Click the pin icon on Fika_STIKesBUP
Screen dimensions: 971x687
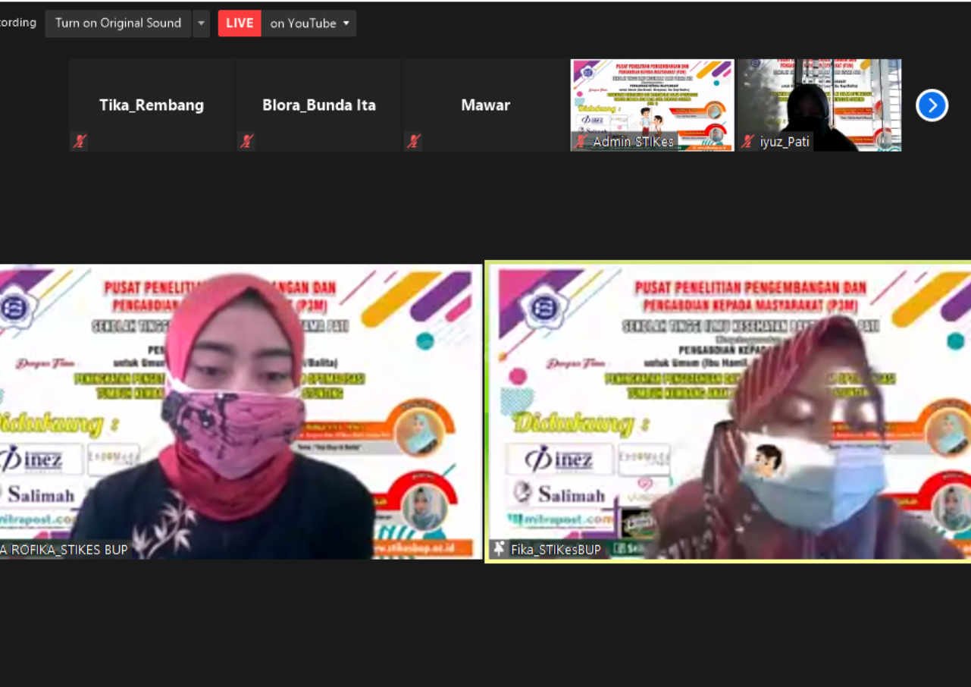coord(498,549)
